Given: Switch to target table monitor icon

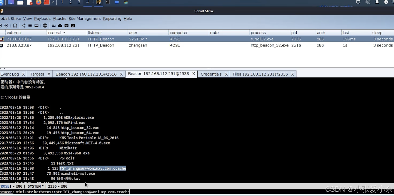Looking at the screenshot, I should click(x=36, y=25).
